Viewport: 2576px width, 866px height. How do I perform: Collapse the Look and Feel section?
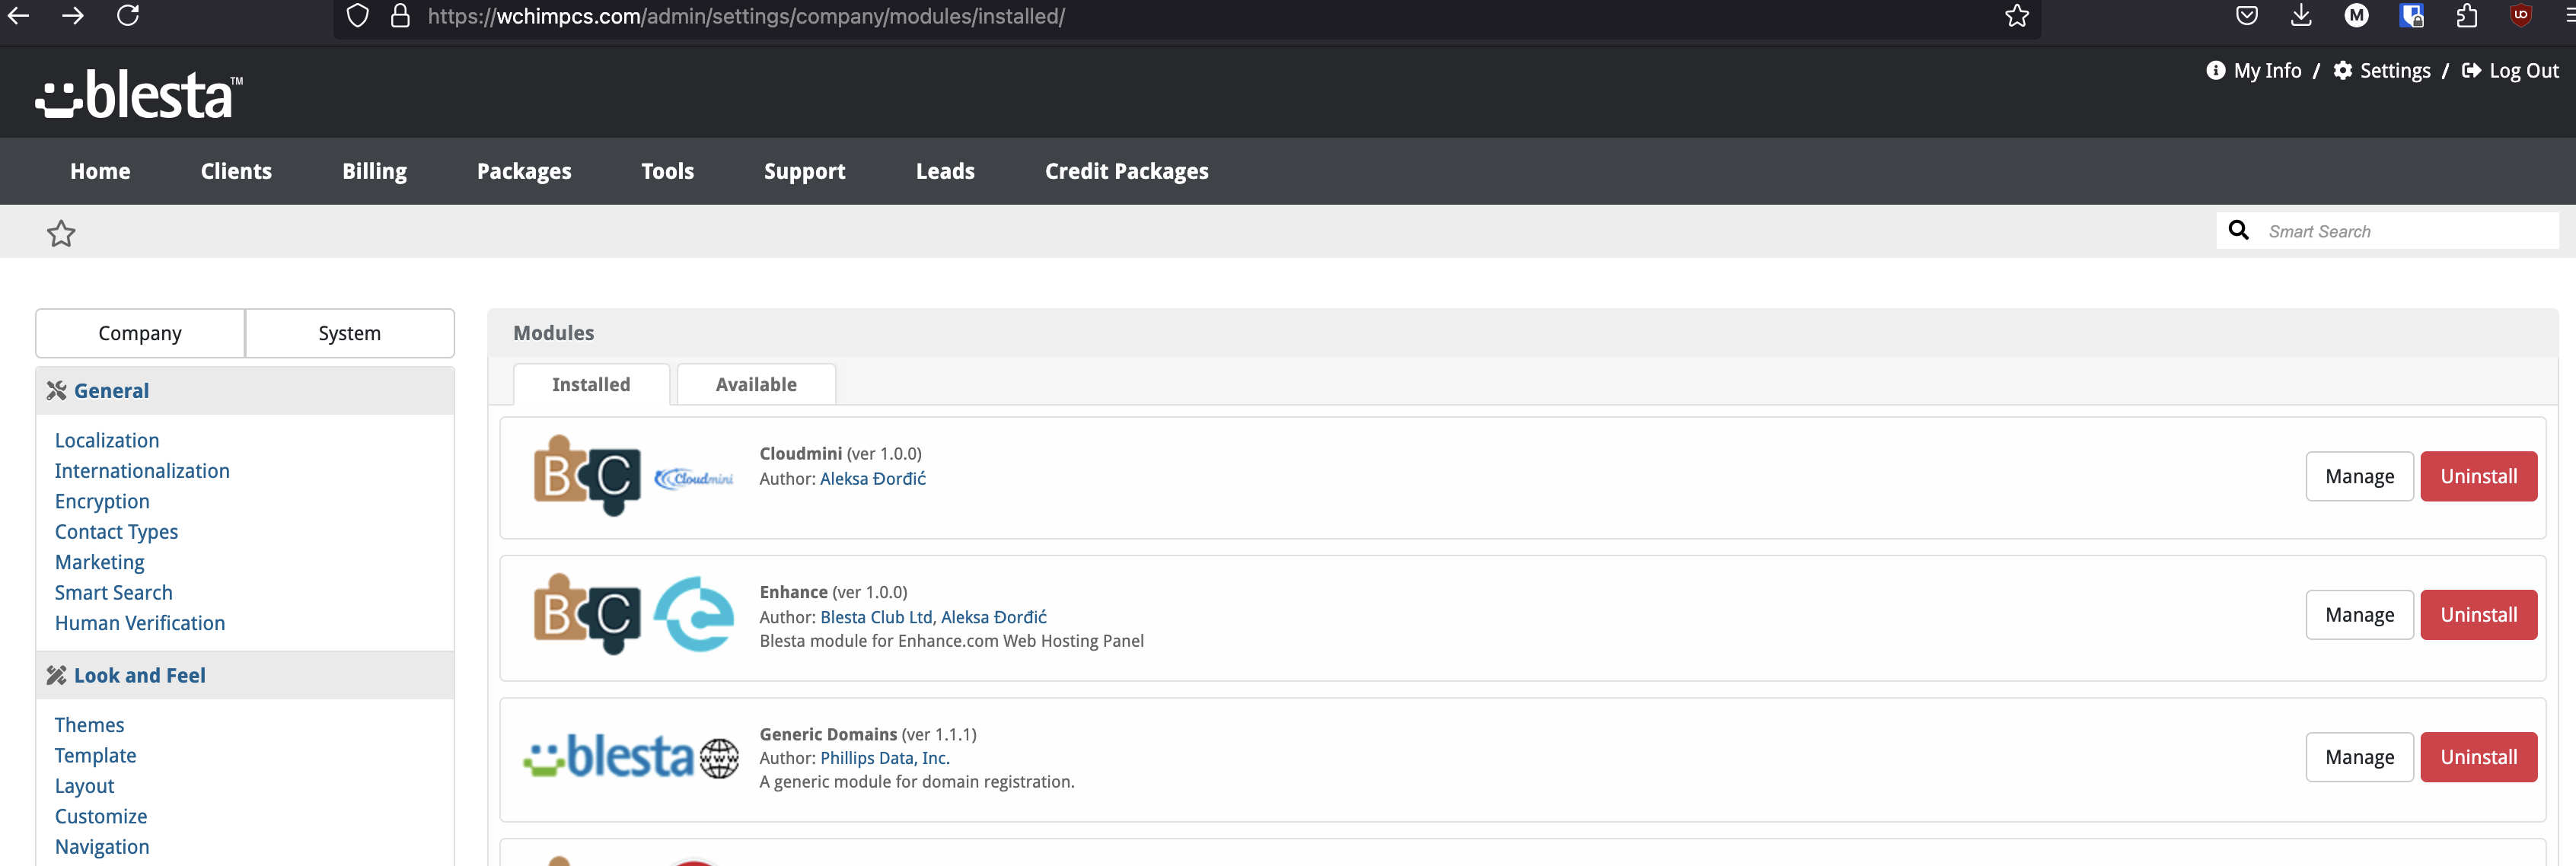click(x=139, y=675)
